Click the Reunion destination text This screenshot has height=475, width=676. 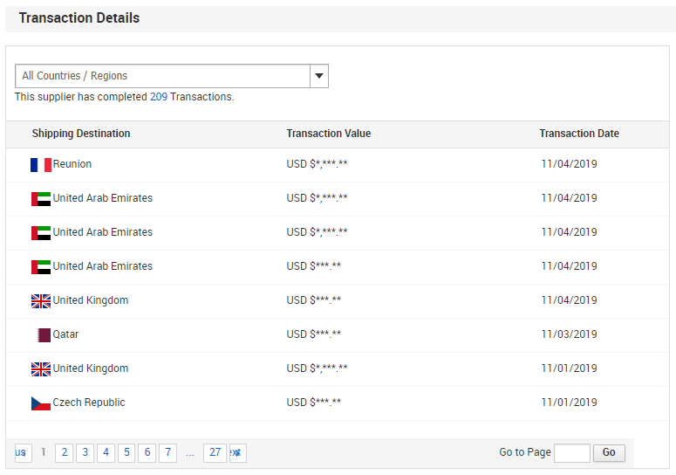72,164
